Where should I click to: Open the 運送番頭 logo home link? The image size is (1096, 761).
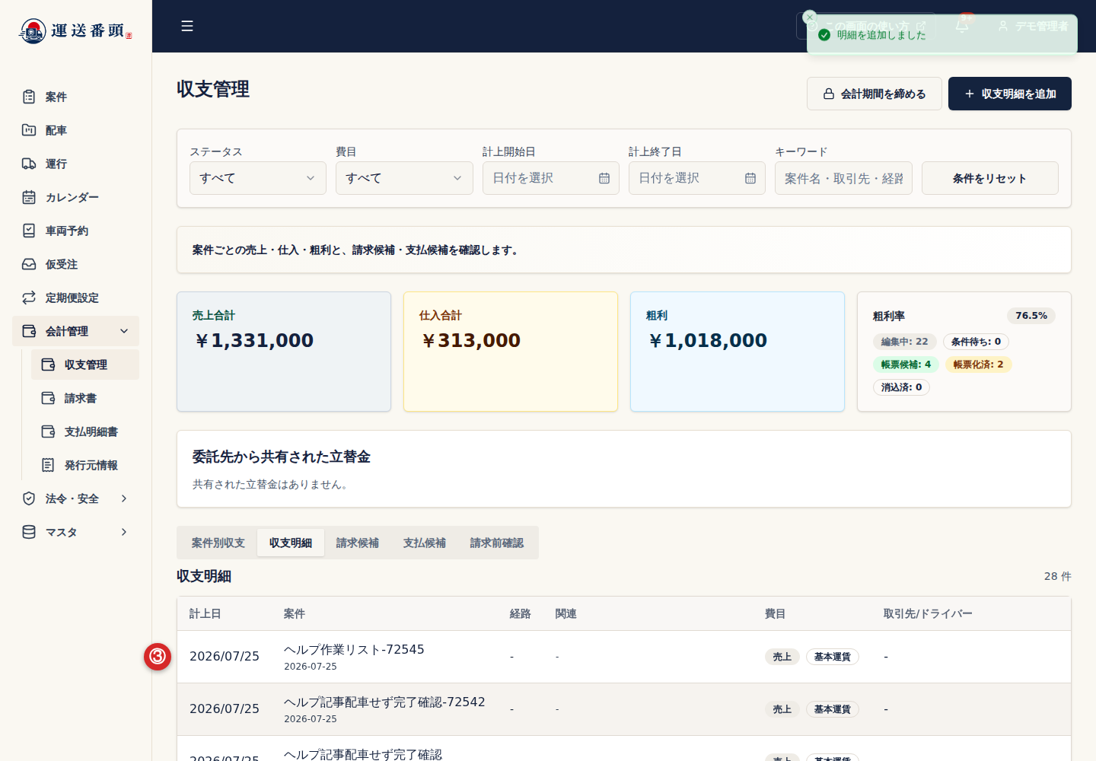pos(75,30)
